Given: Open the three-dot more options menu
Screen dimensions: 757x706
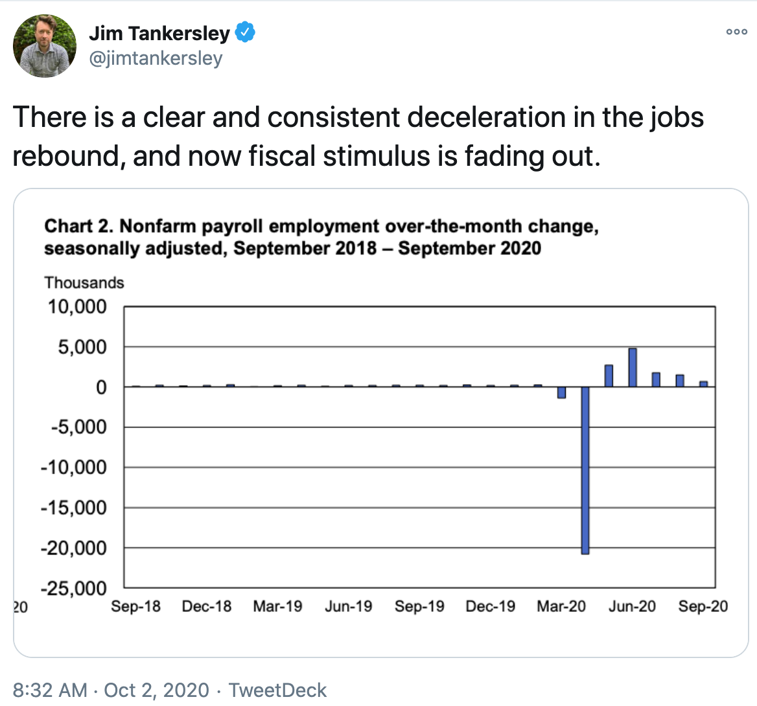Looking at the screenshot, I should 736,32.
